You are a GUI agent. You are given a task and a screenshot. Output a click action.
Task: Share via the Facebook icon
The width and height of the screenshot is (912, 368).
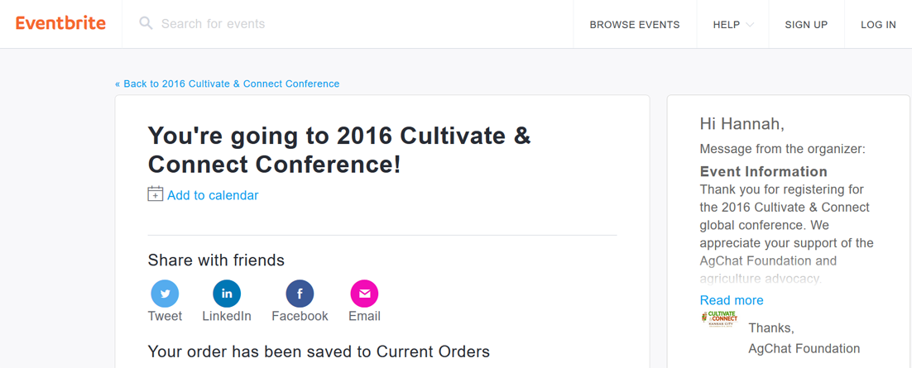click(x=300, y=294)
